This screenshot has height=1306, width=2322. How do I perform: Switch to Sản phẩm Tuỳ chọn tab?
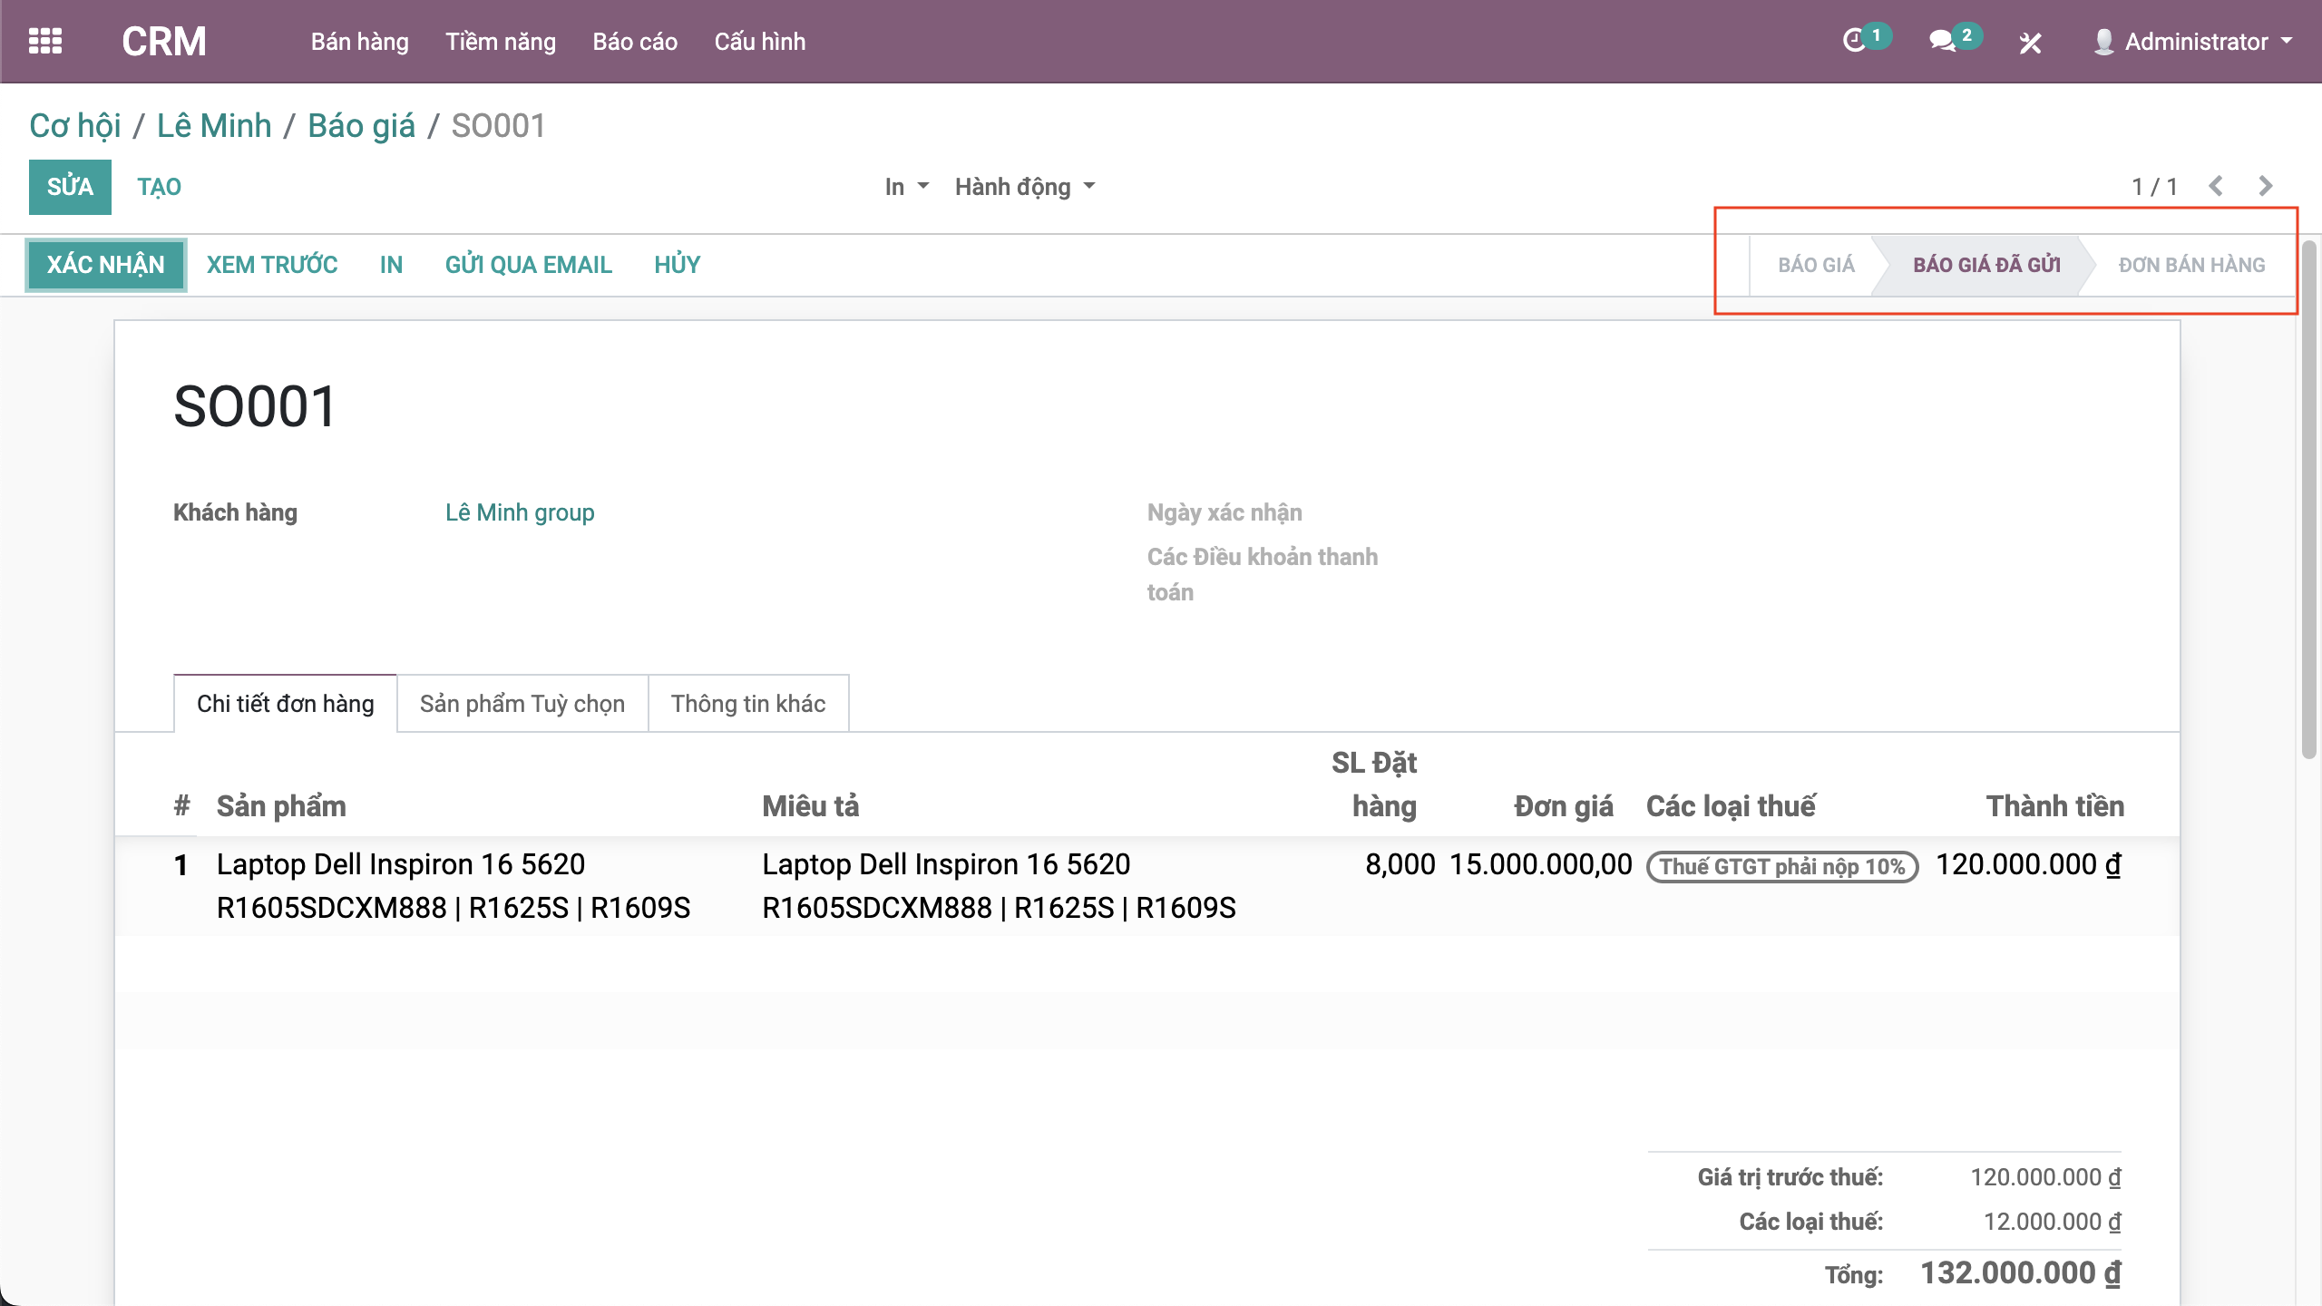[522, 704]
